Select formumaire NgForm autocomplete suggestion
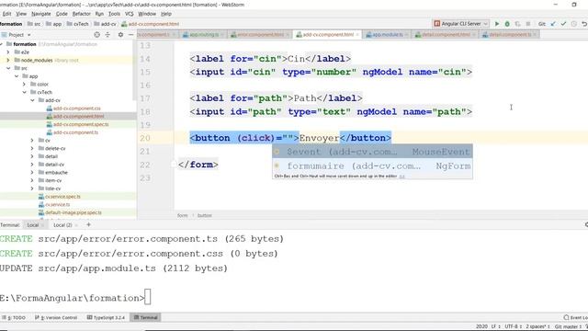This screenshot has height=331, width=588. [x=372, y=165]
